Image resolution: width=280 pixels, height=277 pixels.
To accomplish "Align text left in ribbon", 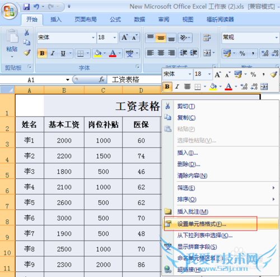I will click(x=150, y=53).
